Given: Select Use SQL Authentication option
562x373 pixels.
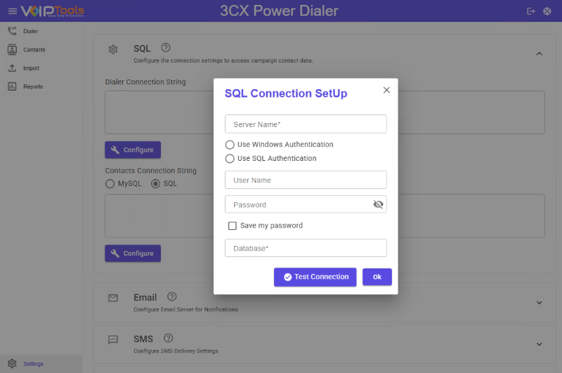Looking at the screenshot, I should click(230, 159).
